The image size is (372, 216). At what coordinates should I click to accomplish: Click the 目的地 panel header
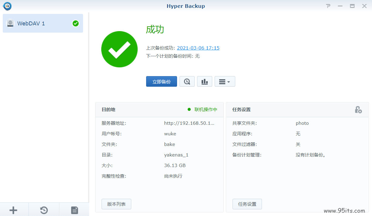[x=109, y=109]
